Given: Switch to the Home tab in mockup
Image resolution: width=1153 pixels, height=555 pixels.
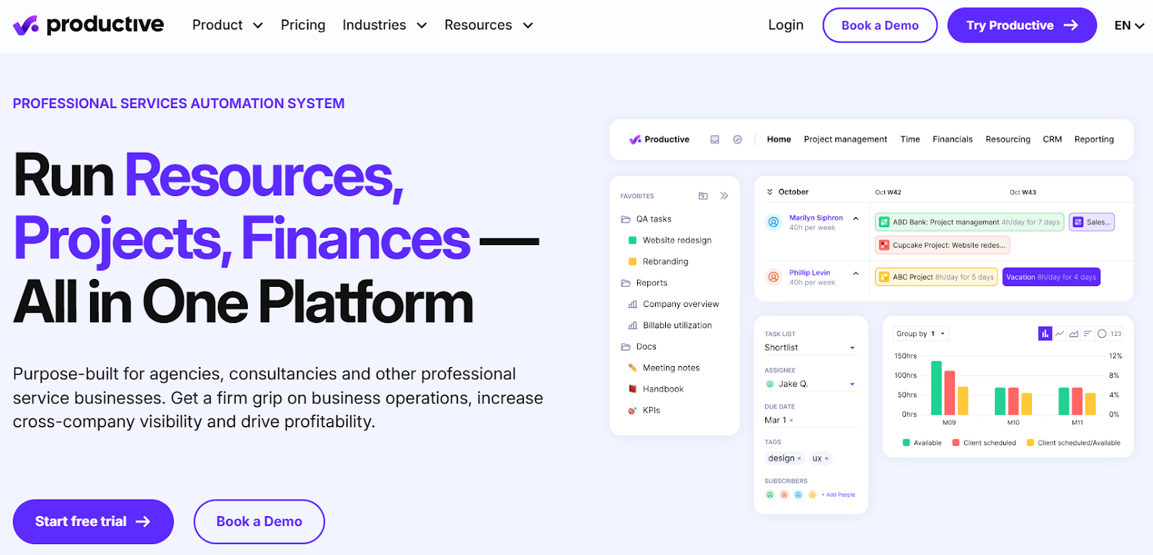Looking at the screenshot, I should pos(779,140).
